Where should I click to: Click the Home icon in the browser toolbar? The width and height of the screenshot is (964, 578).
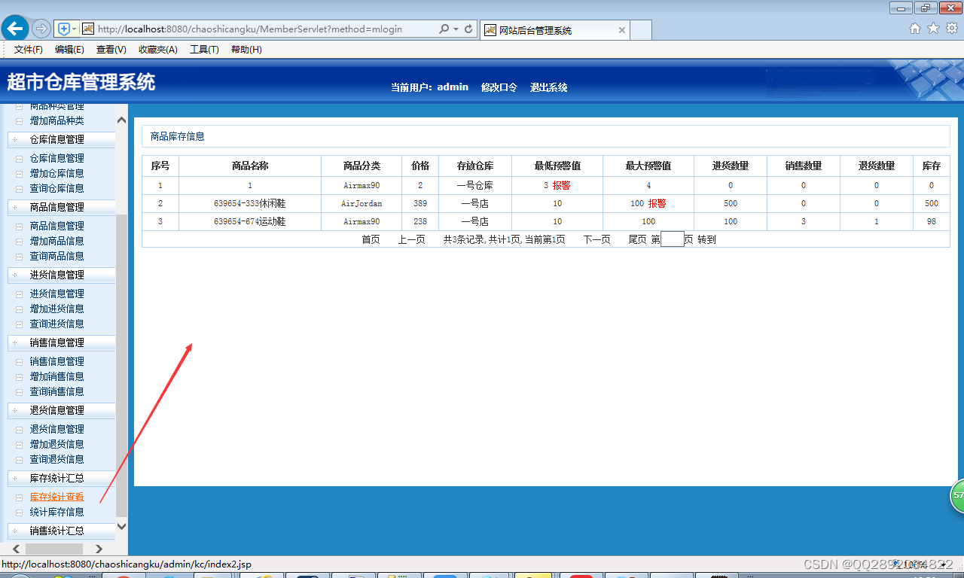click(x=914, y=28)
